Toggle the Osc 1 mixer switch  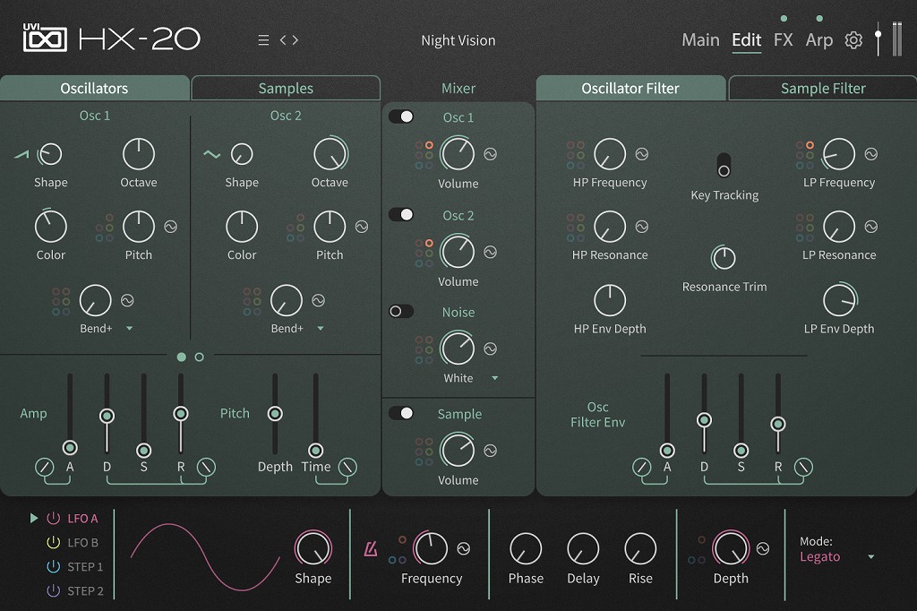pos(401,116)
